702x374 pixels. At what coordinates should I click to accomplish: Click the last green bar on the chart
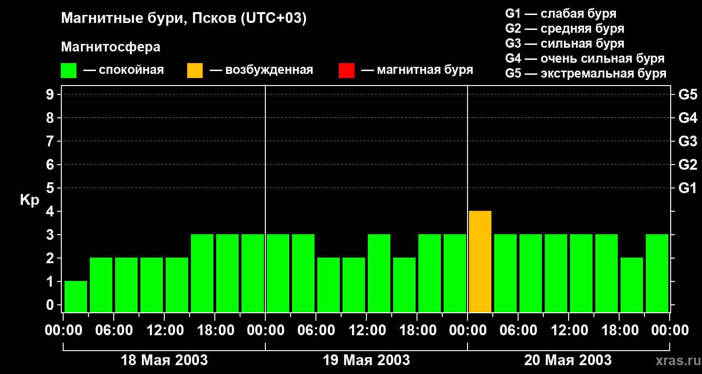pos(657,273)
